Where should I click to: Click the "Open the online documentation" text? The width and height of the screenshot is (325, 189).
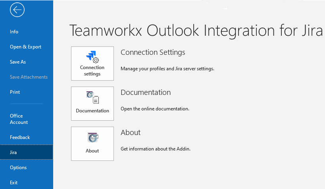(x=155, y=109)
